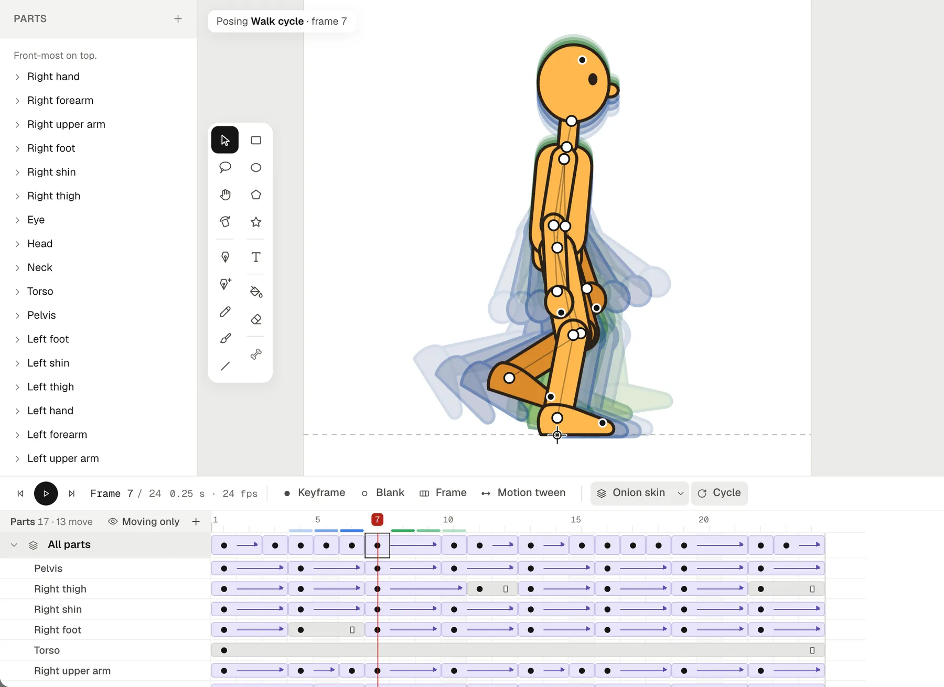Insert a Keyframe

(314, 493)
